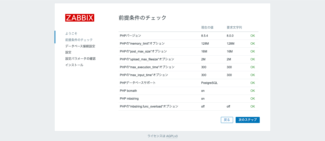The width and height of the screenshot is (325, 141).
Task: Go to the 次のステップ button
Action: click(x=248, y=120)
